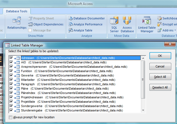The height and width of the screenshot is (124, 177).
Task: Click the Deselect All button
Action: [x=160, y=87]
